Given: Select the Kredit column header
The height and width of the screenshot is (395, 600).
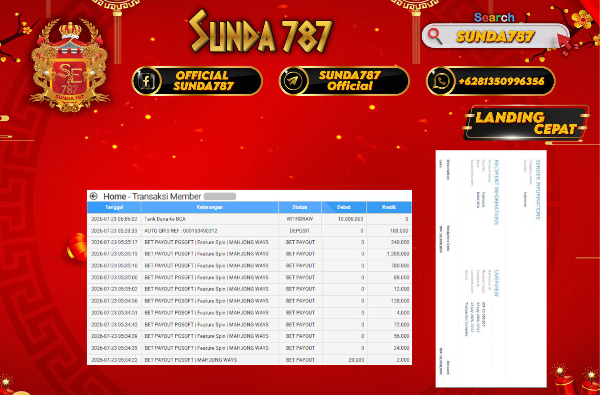Looking at the screenshot, I should (x=389, y=207).
